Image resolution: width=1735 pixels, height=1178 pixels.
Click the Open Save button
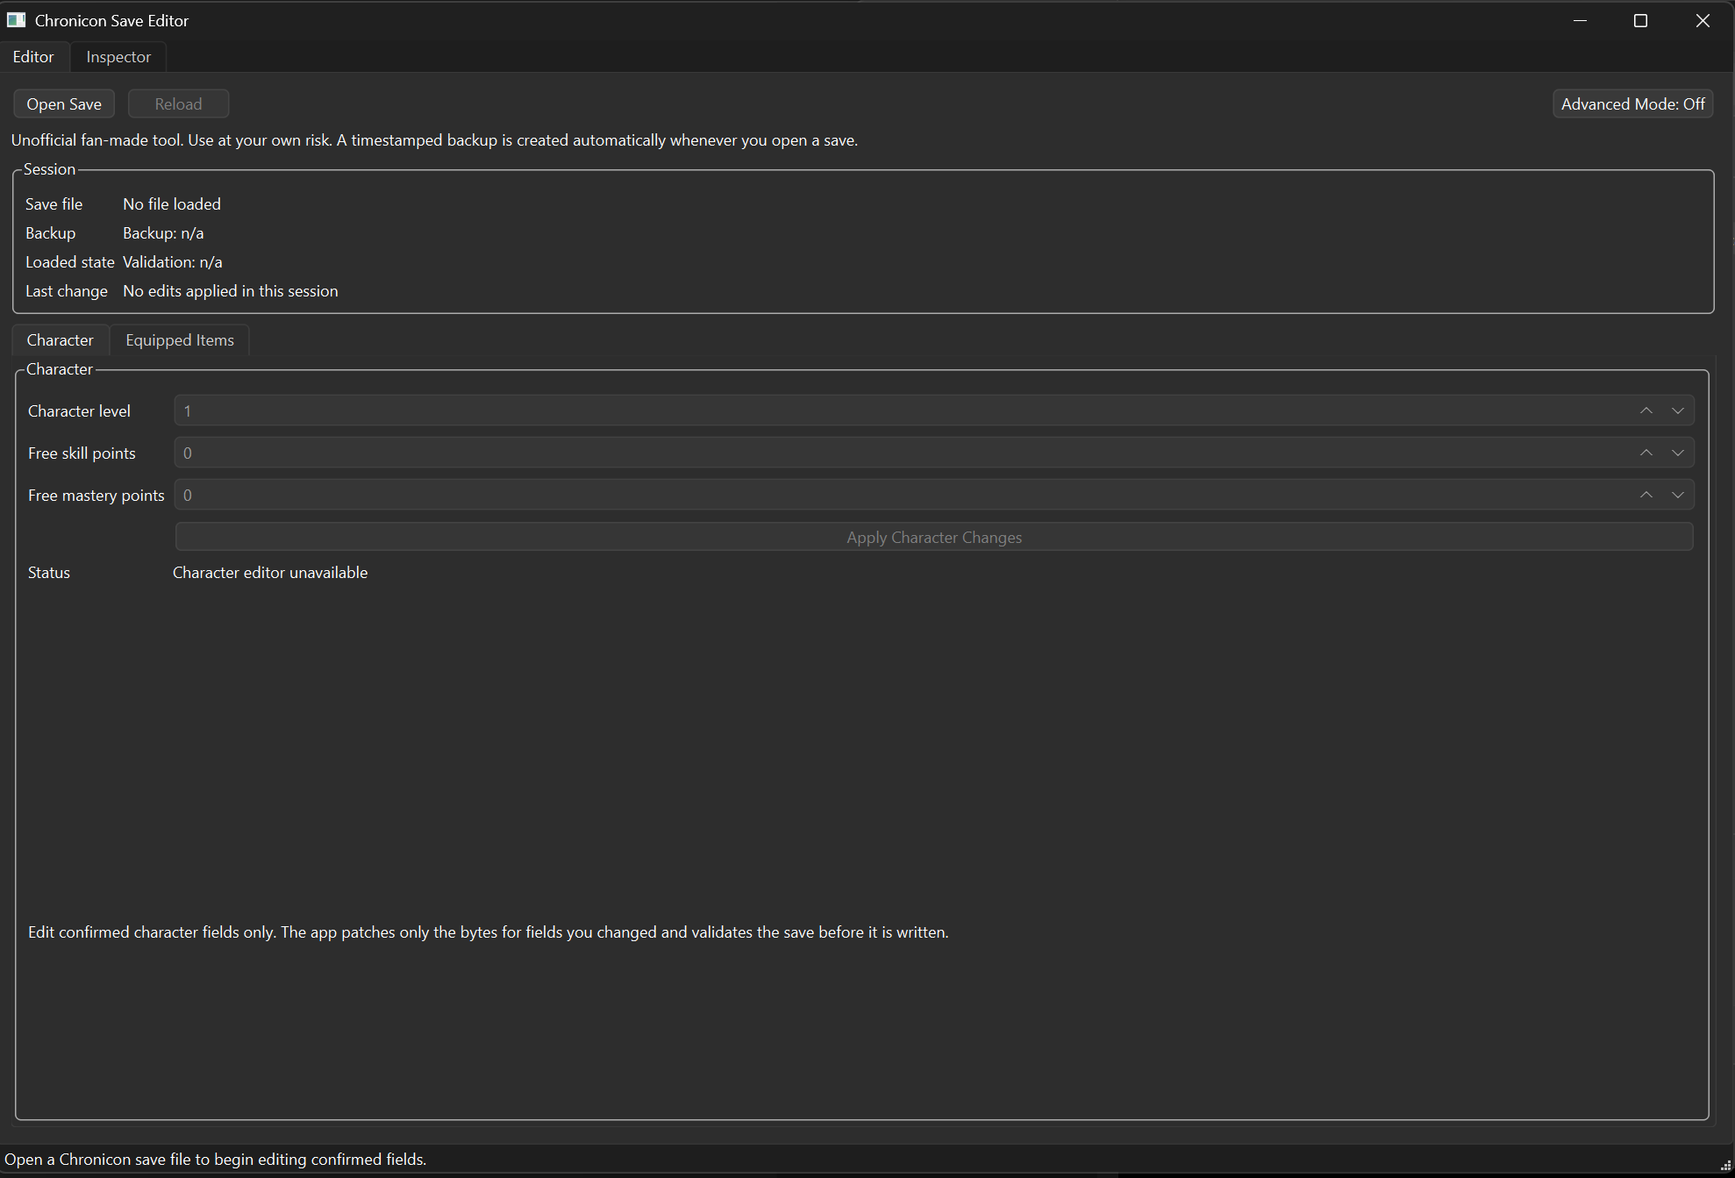[64, 104]
